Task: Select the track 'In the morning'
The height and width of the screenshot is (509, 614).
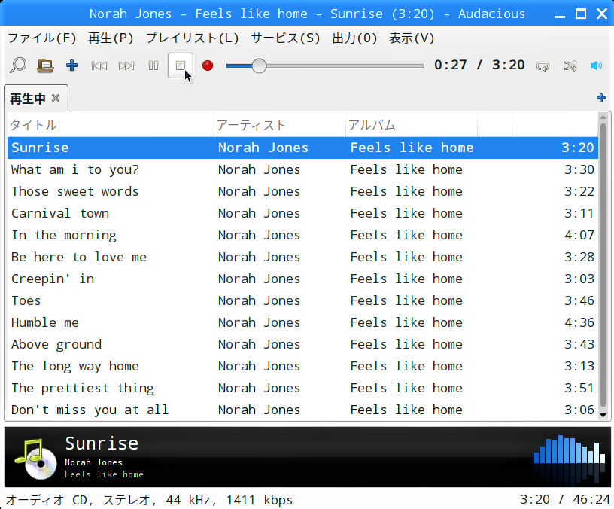Action: (302, 235)
